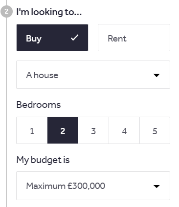Choose 4 bedrooms
This screenshot has height=207, width=179.
(124, 130)
